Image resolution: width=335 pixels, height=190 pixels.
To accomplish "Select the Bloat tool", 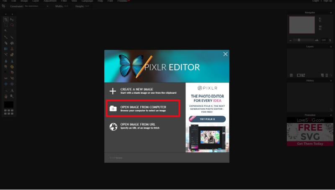I will pos(6,84).
